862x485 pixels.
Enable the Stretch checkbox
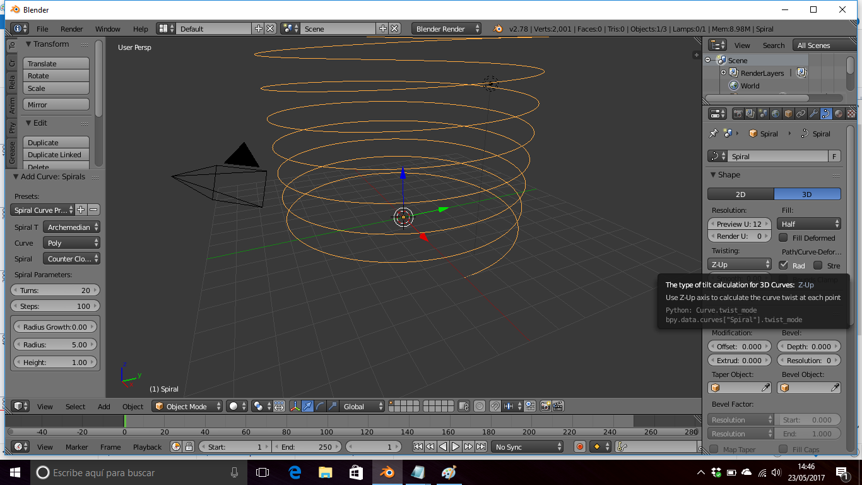818,265
